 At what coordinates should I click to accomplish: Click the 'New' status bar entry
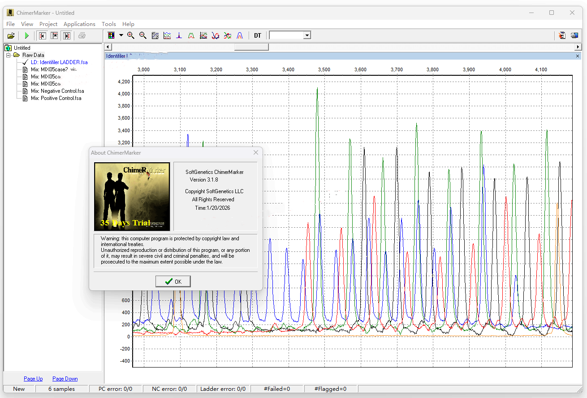19,389
